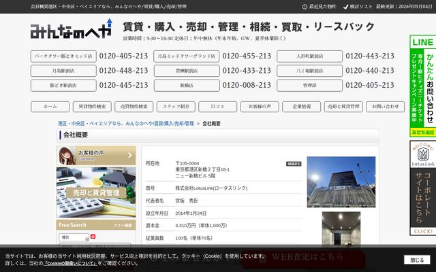Click the MAP badge beside 所在地
This screenshot has width=436, height=272.
(x=294, y=164)
